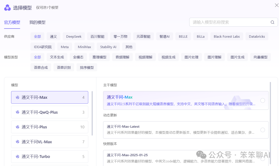Screen dimensions: 279x166
Task: Open 通义千问VL-Max in the model list
Action: coord(50,142)
